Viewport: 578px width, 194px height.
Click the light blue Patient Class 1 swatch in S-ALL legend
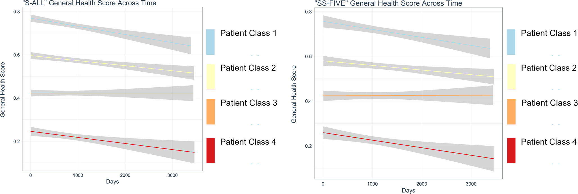[210, 42]
